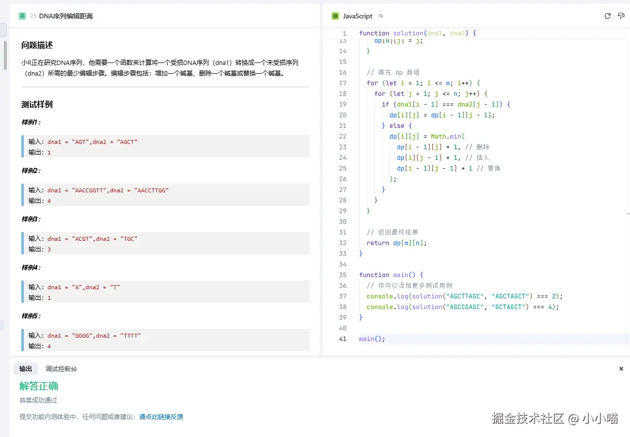Viewport: 630px width, 437px height.
Task: Reset code with the refresh icon
Action: point(607,16)
